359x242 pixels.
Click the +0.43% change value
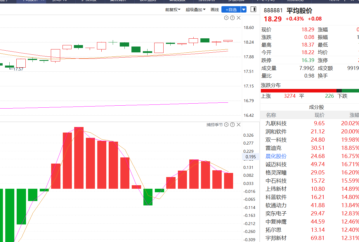(295, 19)
